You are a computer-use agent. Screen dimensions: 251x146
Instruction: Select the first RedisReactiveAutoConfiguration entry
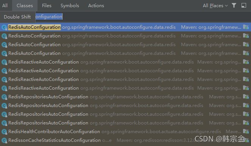(x=126, y=62)
